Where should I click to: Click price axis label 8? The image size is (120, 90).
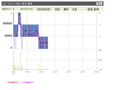[100, 37]
